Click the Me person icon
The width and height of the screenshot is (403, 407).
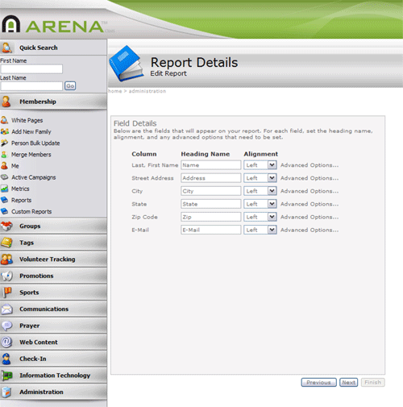tap(4, 166)
